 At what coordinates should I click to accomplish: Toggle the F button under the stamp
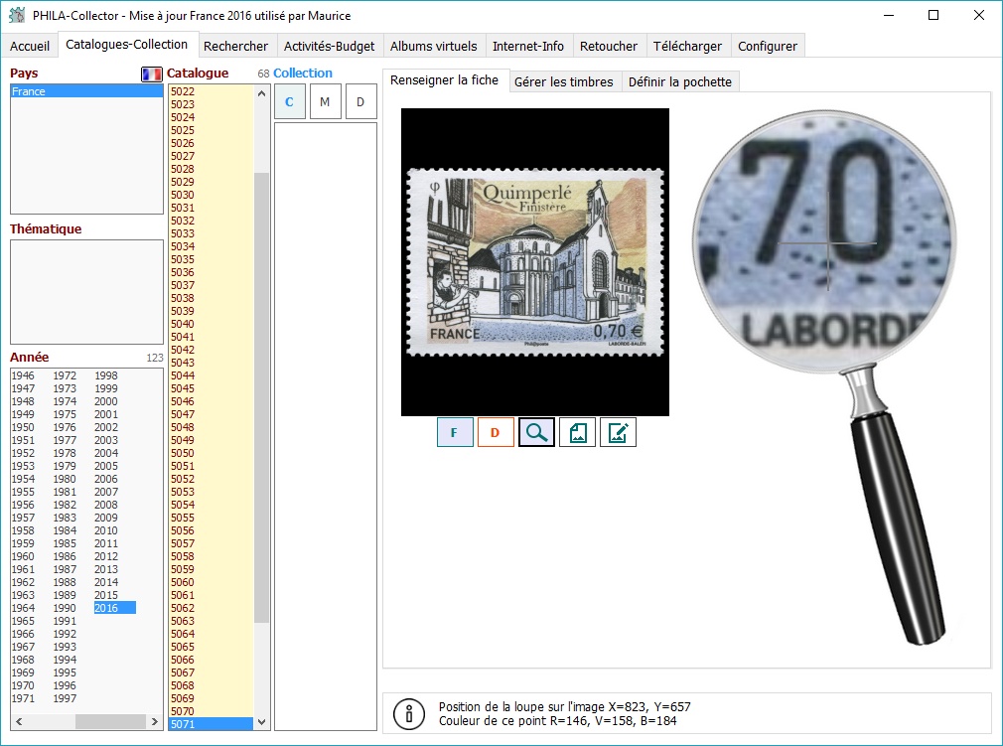point(455,432)
